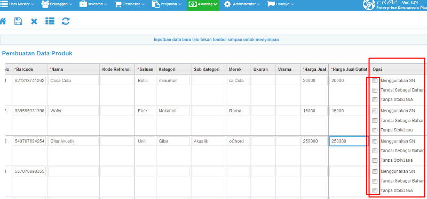Click barcode field starting with 557070898
Image resolution: width=427 pixels, height=199 pixels.
click(x=29, y=171)
